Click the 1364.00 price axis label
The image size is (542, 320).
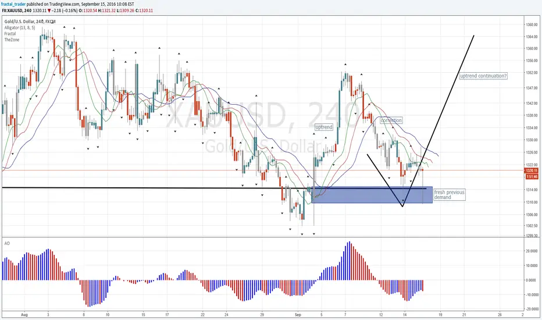click(x=532, y=37)
